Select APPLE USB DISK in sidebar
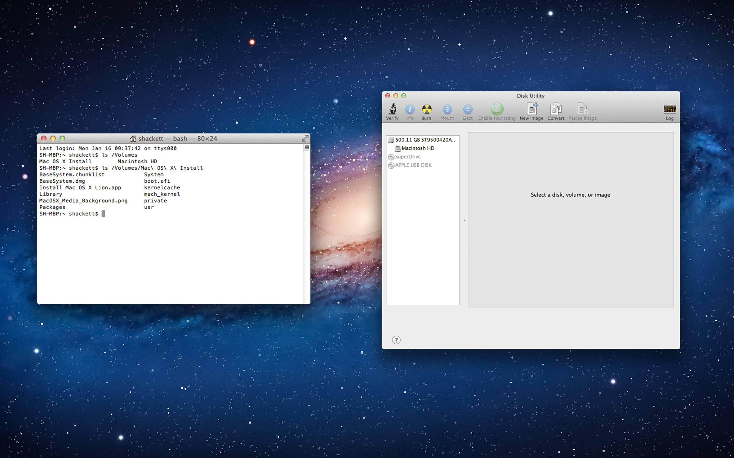This screenshot has height=458, width=734. pyautogui.click(x=410, y=165)
